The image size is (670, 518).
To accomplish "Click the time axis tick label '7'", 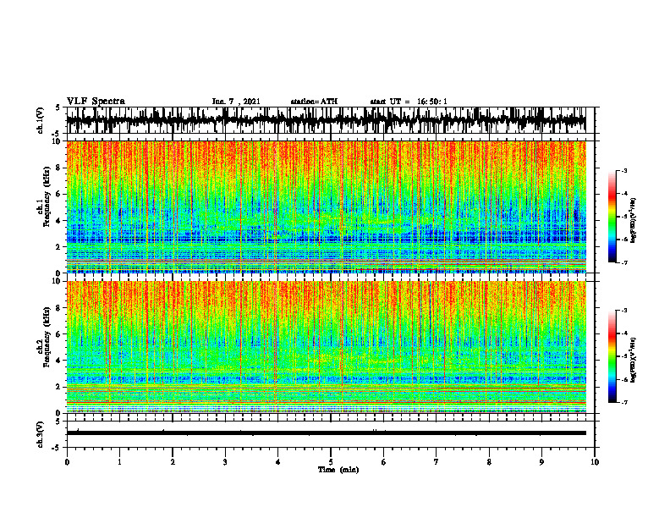I will (x=437, y=462).
